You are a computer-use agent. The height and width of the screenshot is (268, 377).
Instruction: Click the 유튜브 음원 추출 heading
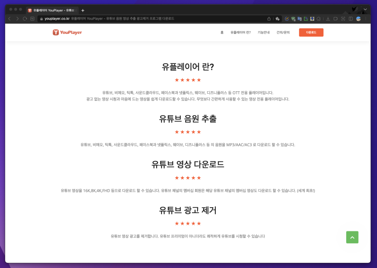point(188,119)
